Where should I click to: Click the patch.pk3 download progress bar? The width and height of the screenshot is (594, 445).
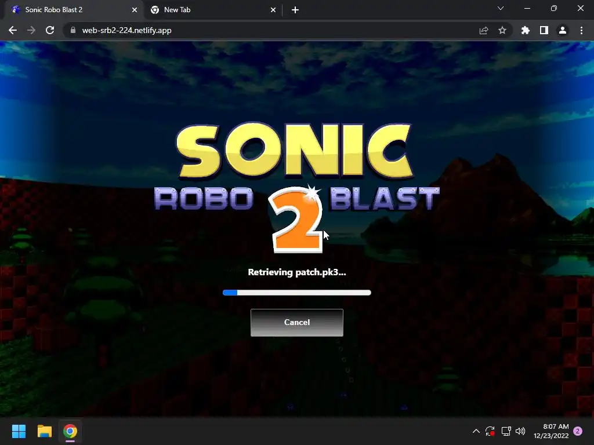tap(296, 293)
